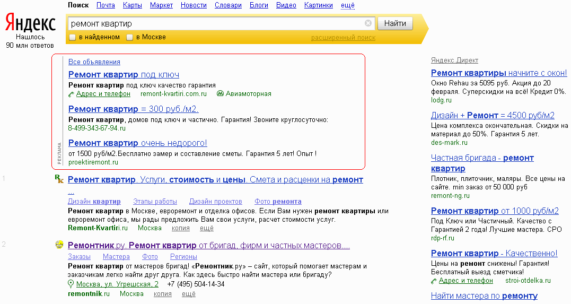This screenshot has width=571, height=304.
Task: Click the lodg.ru URL text
Action: point(441,100)
